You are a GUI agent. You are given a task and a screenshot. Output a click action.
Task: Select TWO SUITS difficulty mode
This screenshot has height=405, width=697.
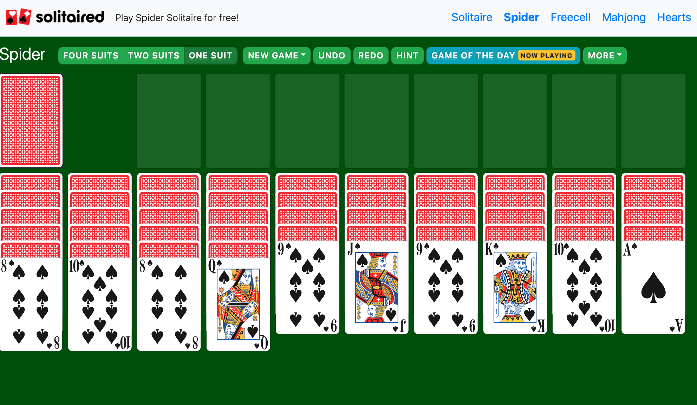153,55
